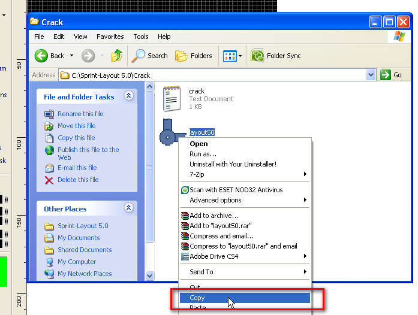
Task: Collapse the Other Places panel
Action: click(x=129, y=207)
